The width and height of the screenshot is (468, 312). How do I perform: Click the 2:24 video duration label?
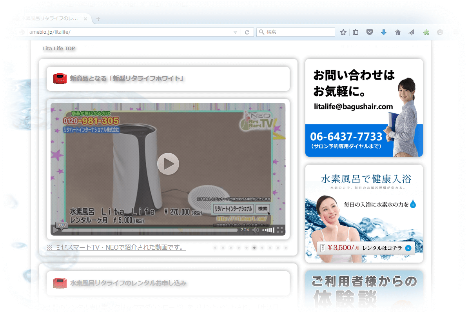pos(245,230)
